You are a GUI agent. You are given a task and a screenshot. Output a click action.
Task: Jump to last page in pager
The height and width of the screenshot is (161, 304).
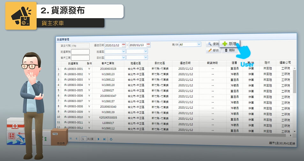click(104, 139)
